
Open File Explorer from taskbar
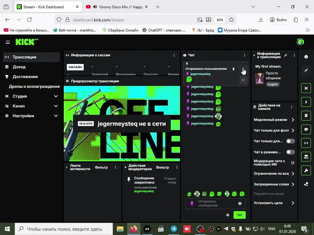pos(120,229)
